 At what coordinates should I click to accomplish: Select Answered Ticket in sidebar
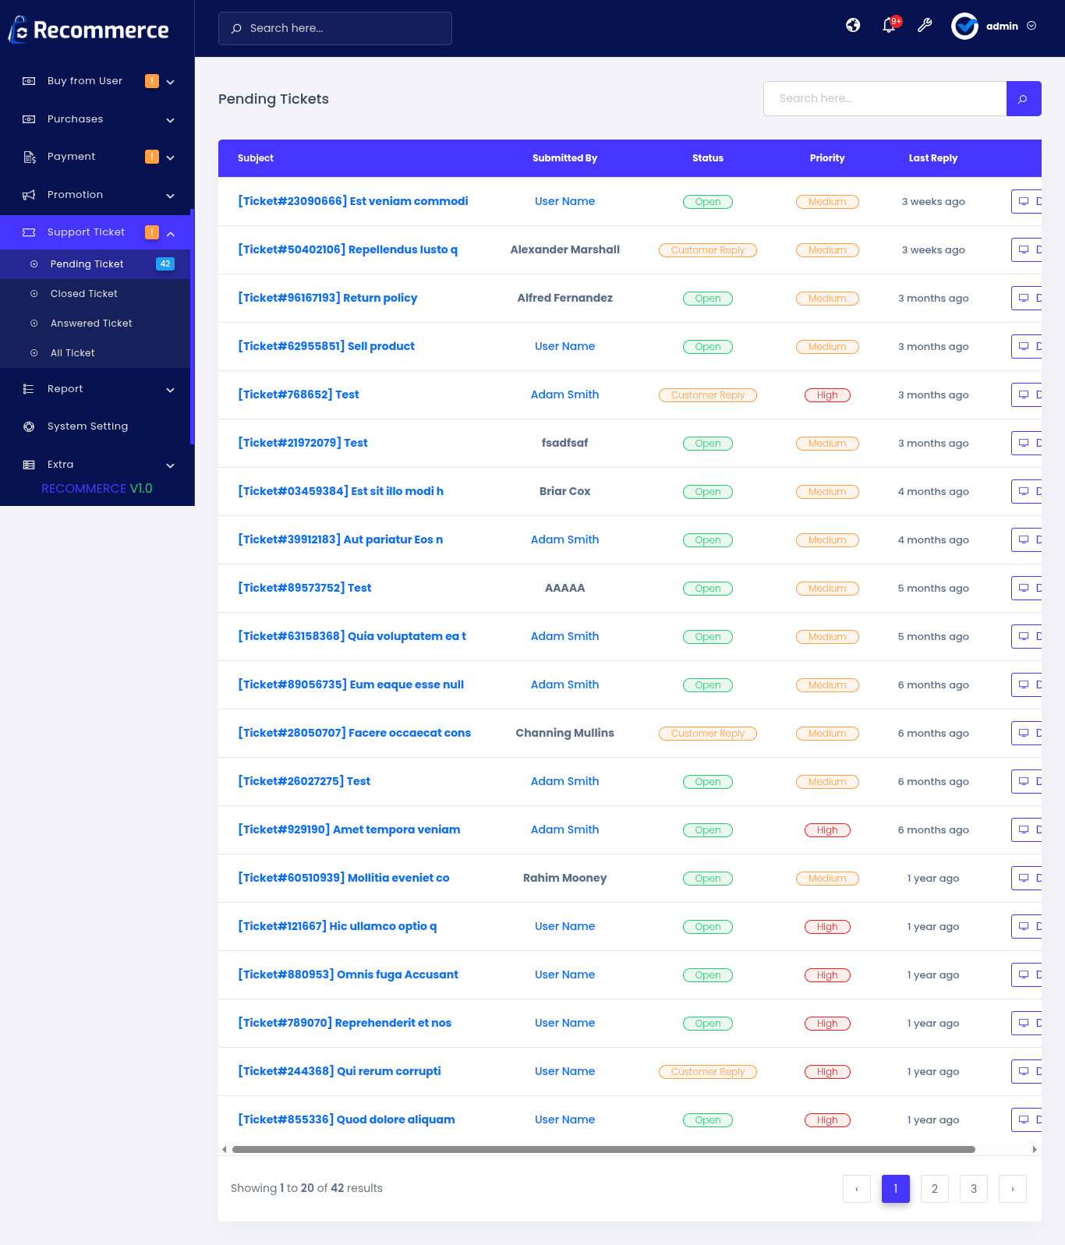tap(95, 324)
